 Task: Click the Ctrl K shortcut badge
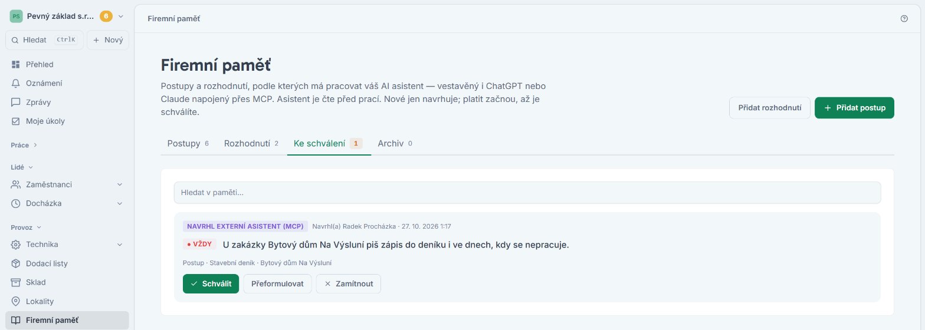66,39
